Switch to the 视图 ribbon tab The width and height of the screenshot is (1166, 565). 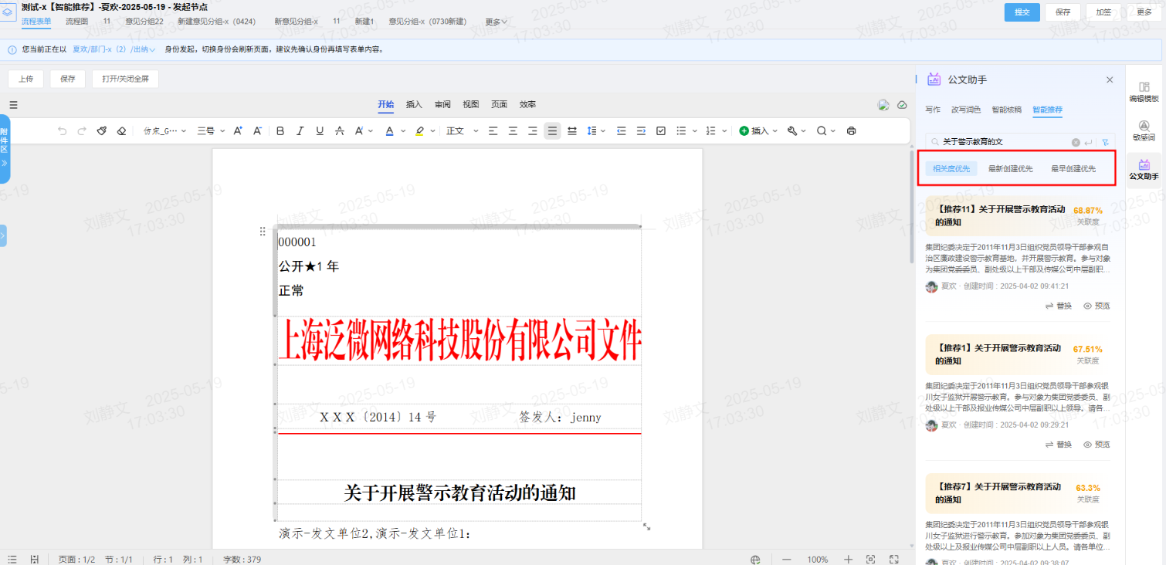[x=471, y=104]
